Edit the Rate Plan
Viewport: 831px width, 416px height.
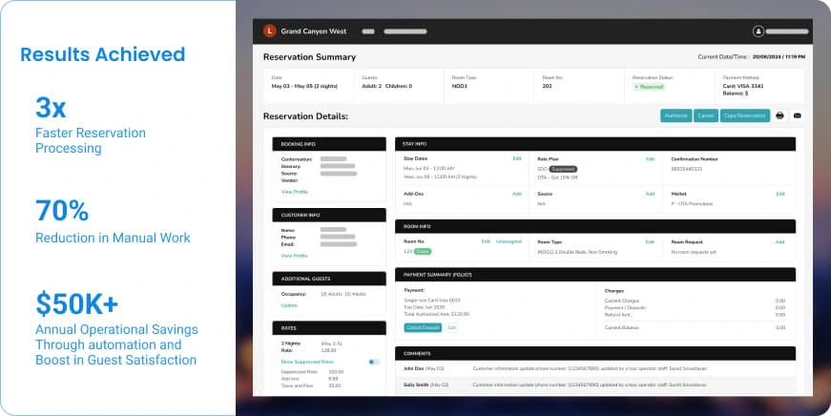650,159
